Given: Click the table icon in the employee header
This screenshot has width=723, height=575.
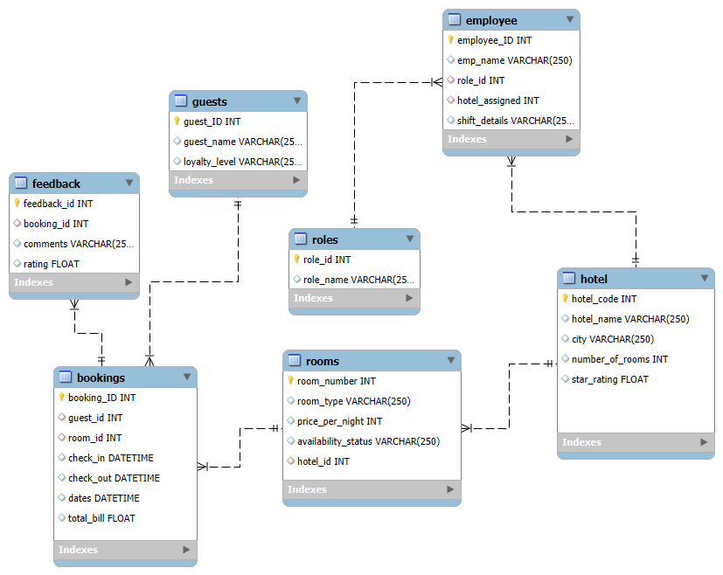Looking at the screenshot, I should click(x=455, y=20).
